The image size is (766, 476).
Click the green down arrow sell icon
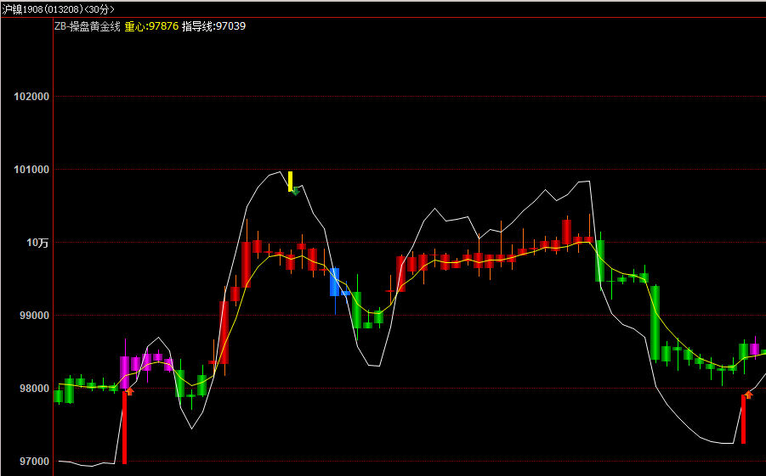click(296, 191)
